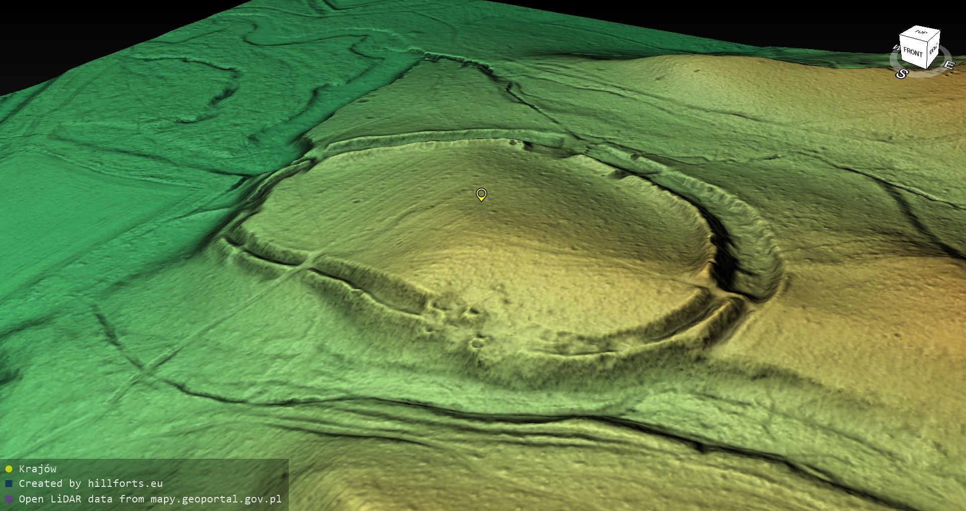Open the mapy.geoportal.gov.pl data source link
This screenshot has height=511, width=966.
(x=216, y=499)
